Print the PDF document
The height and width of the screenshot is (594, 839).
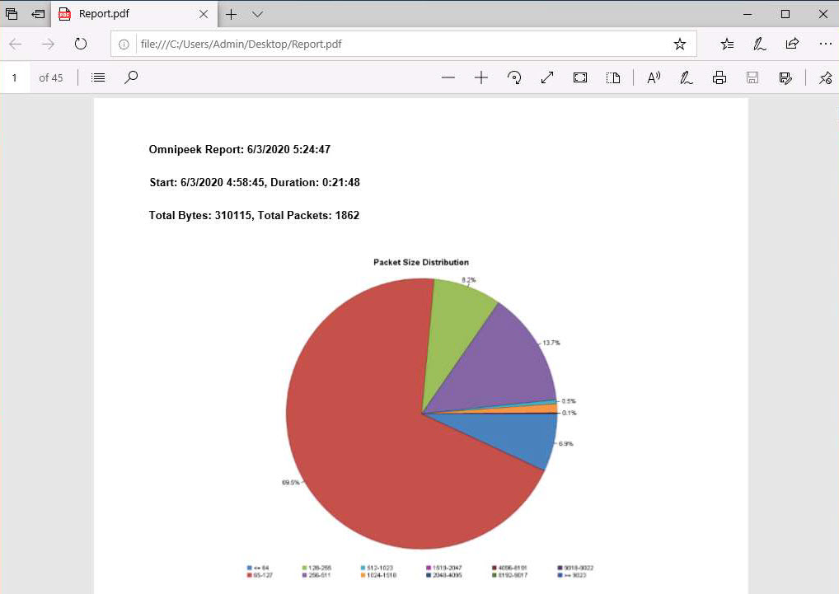tap(719, 78)
